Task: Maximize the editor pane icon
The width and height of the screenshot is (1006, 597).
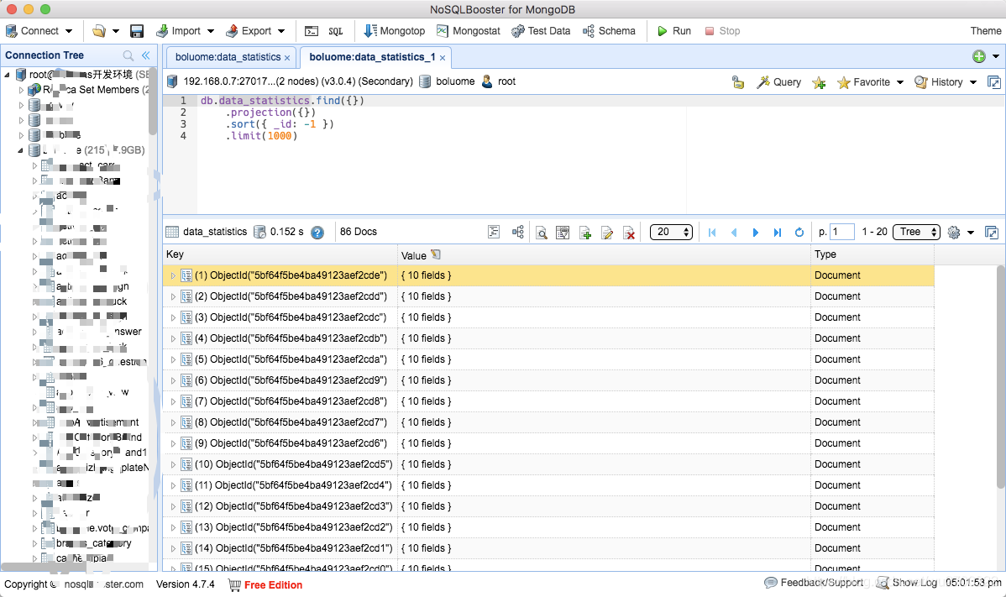Action: pos(993,82)
